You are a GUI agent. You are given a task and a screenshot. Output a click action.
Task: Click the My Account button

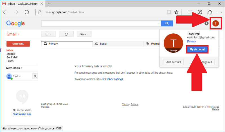pyautogui.click(x=197, y=49)
